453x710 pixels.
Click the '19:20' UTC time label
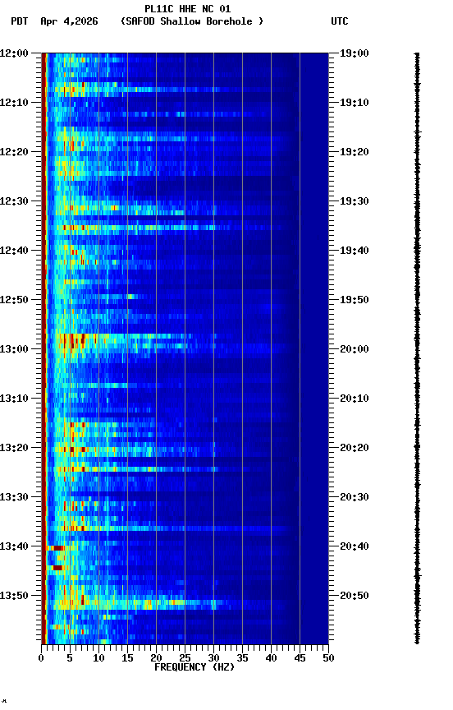[355, 152]
